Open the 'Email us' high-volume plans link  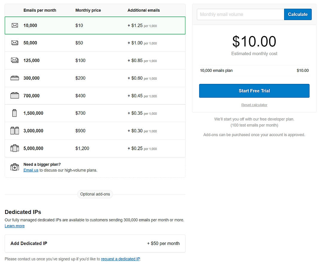point(31,170)
